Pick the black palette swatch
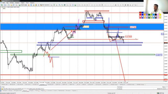Screen dimensions: 168x94 pos(156,15)
